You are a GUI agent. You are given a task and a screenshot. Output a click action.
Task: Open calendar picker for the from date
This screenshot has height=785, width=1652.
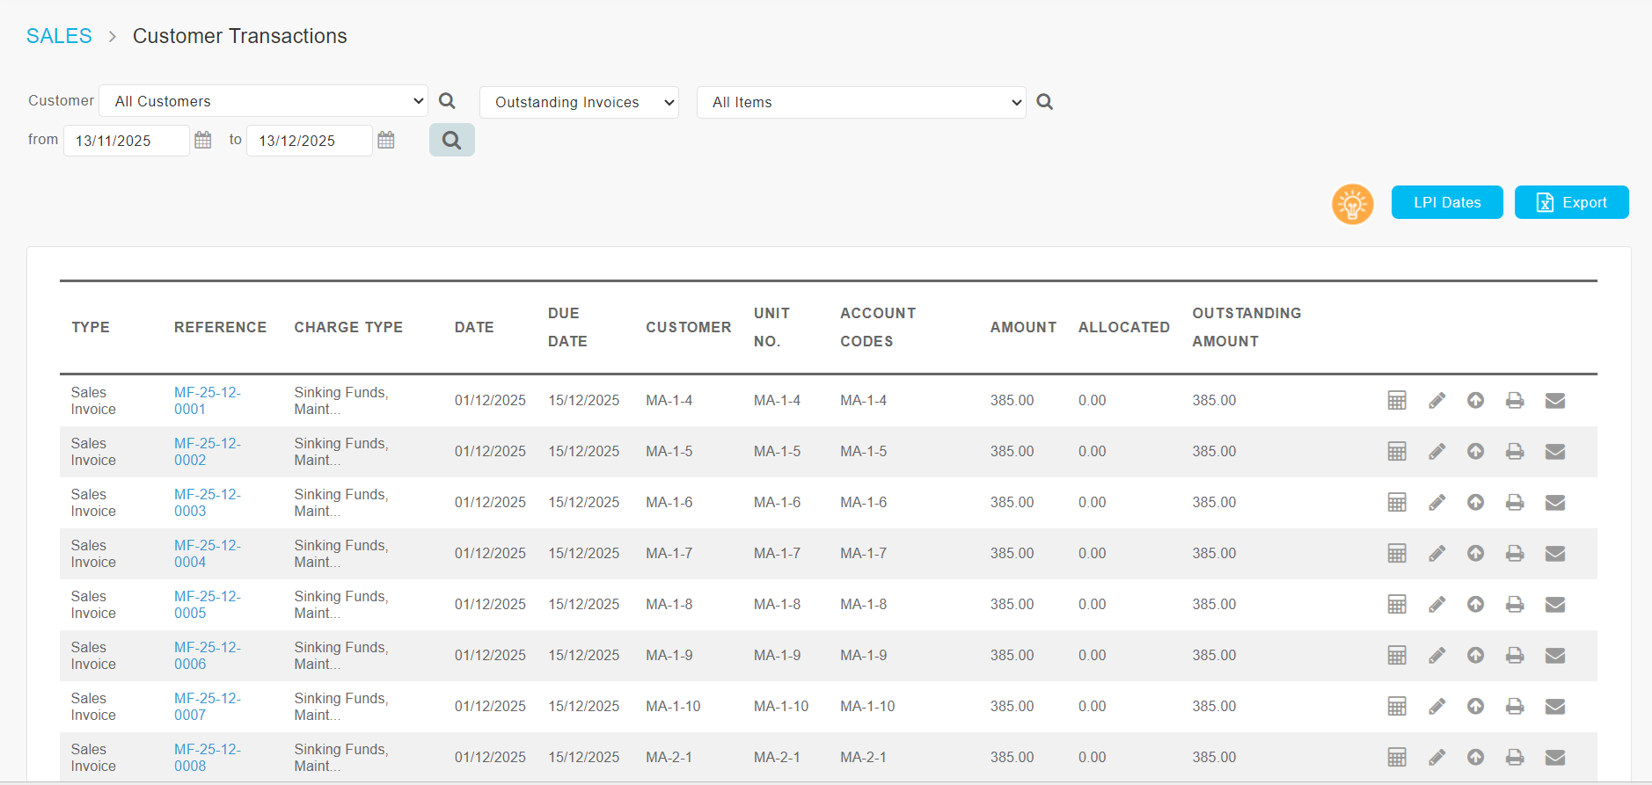pyautogui.click(x=203, y=141)
